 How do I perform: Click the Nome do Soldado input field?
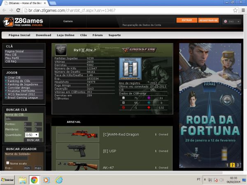[16, 158]
